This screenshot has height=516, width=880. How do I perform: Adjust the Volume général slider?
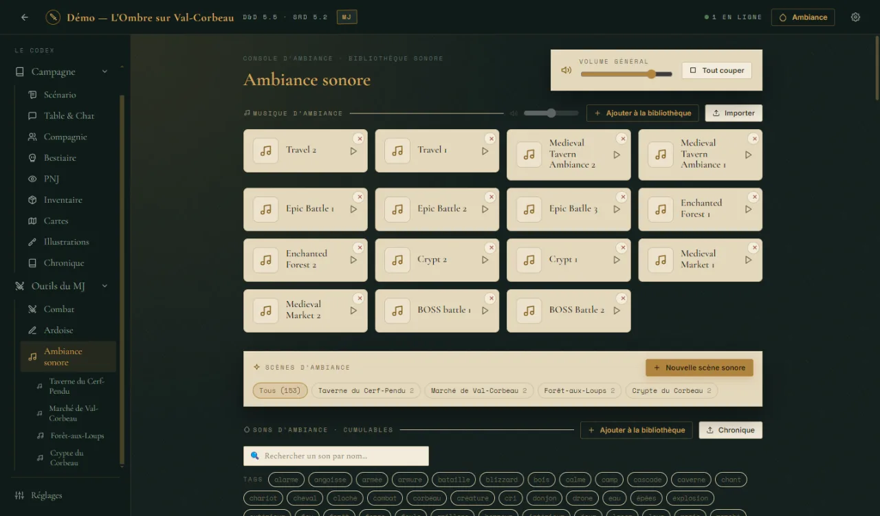(626, 74)
